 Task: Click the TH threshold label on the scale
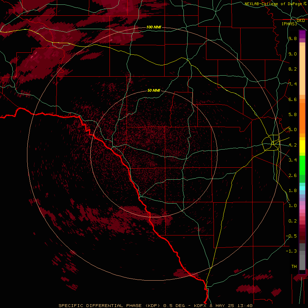[294, 267]
